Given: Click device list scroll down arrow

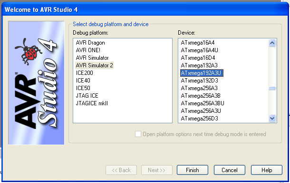Looking at the screenshot, I should click(x=272, y=118).
